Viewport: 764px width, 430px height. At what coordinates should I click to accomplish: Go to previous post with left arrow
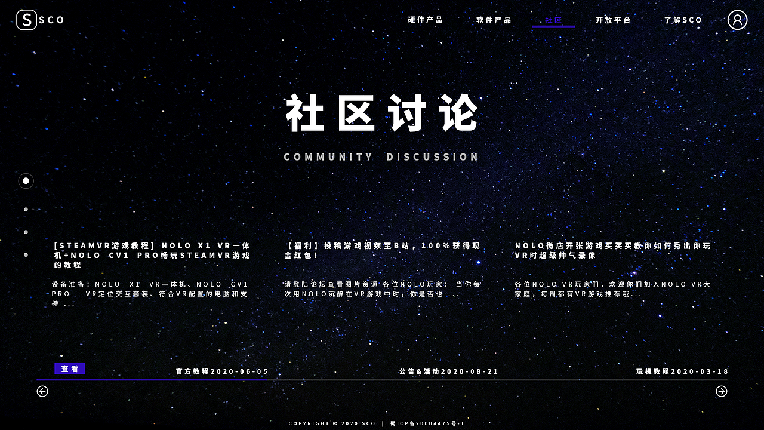click(42, 391)
